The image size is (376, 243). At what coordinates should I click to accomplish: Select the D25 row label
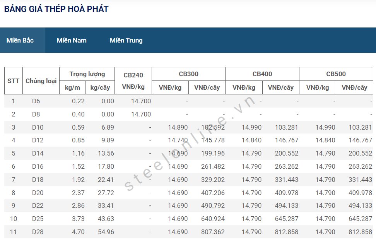(38, 219)
